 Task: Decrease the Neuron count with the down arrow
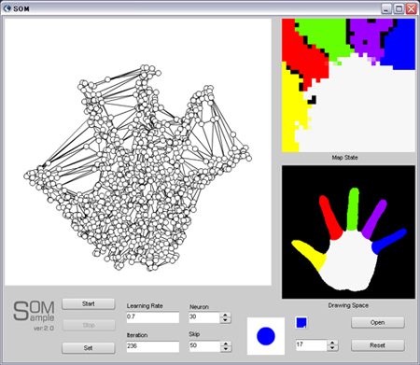pyautogui.click(x=226, y=320)
